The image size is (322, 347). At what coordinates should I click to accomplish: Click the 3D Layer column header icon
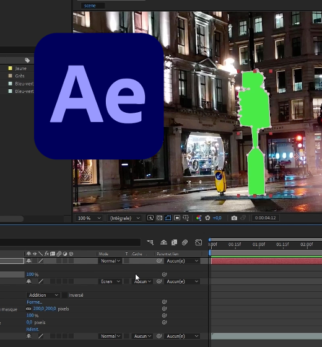(x=71, y=254)
